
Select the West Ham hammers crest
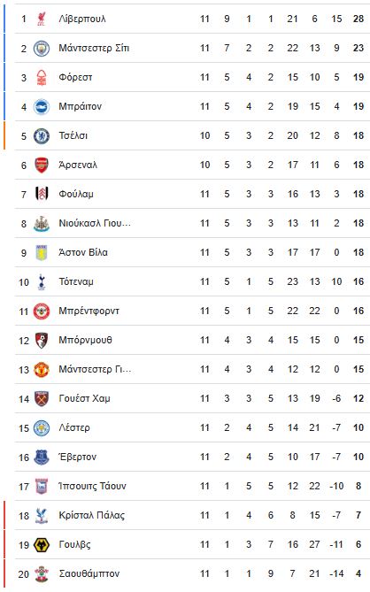pos(42,399)
